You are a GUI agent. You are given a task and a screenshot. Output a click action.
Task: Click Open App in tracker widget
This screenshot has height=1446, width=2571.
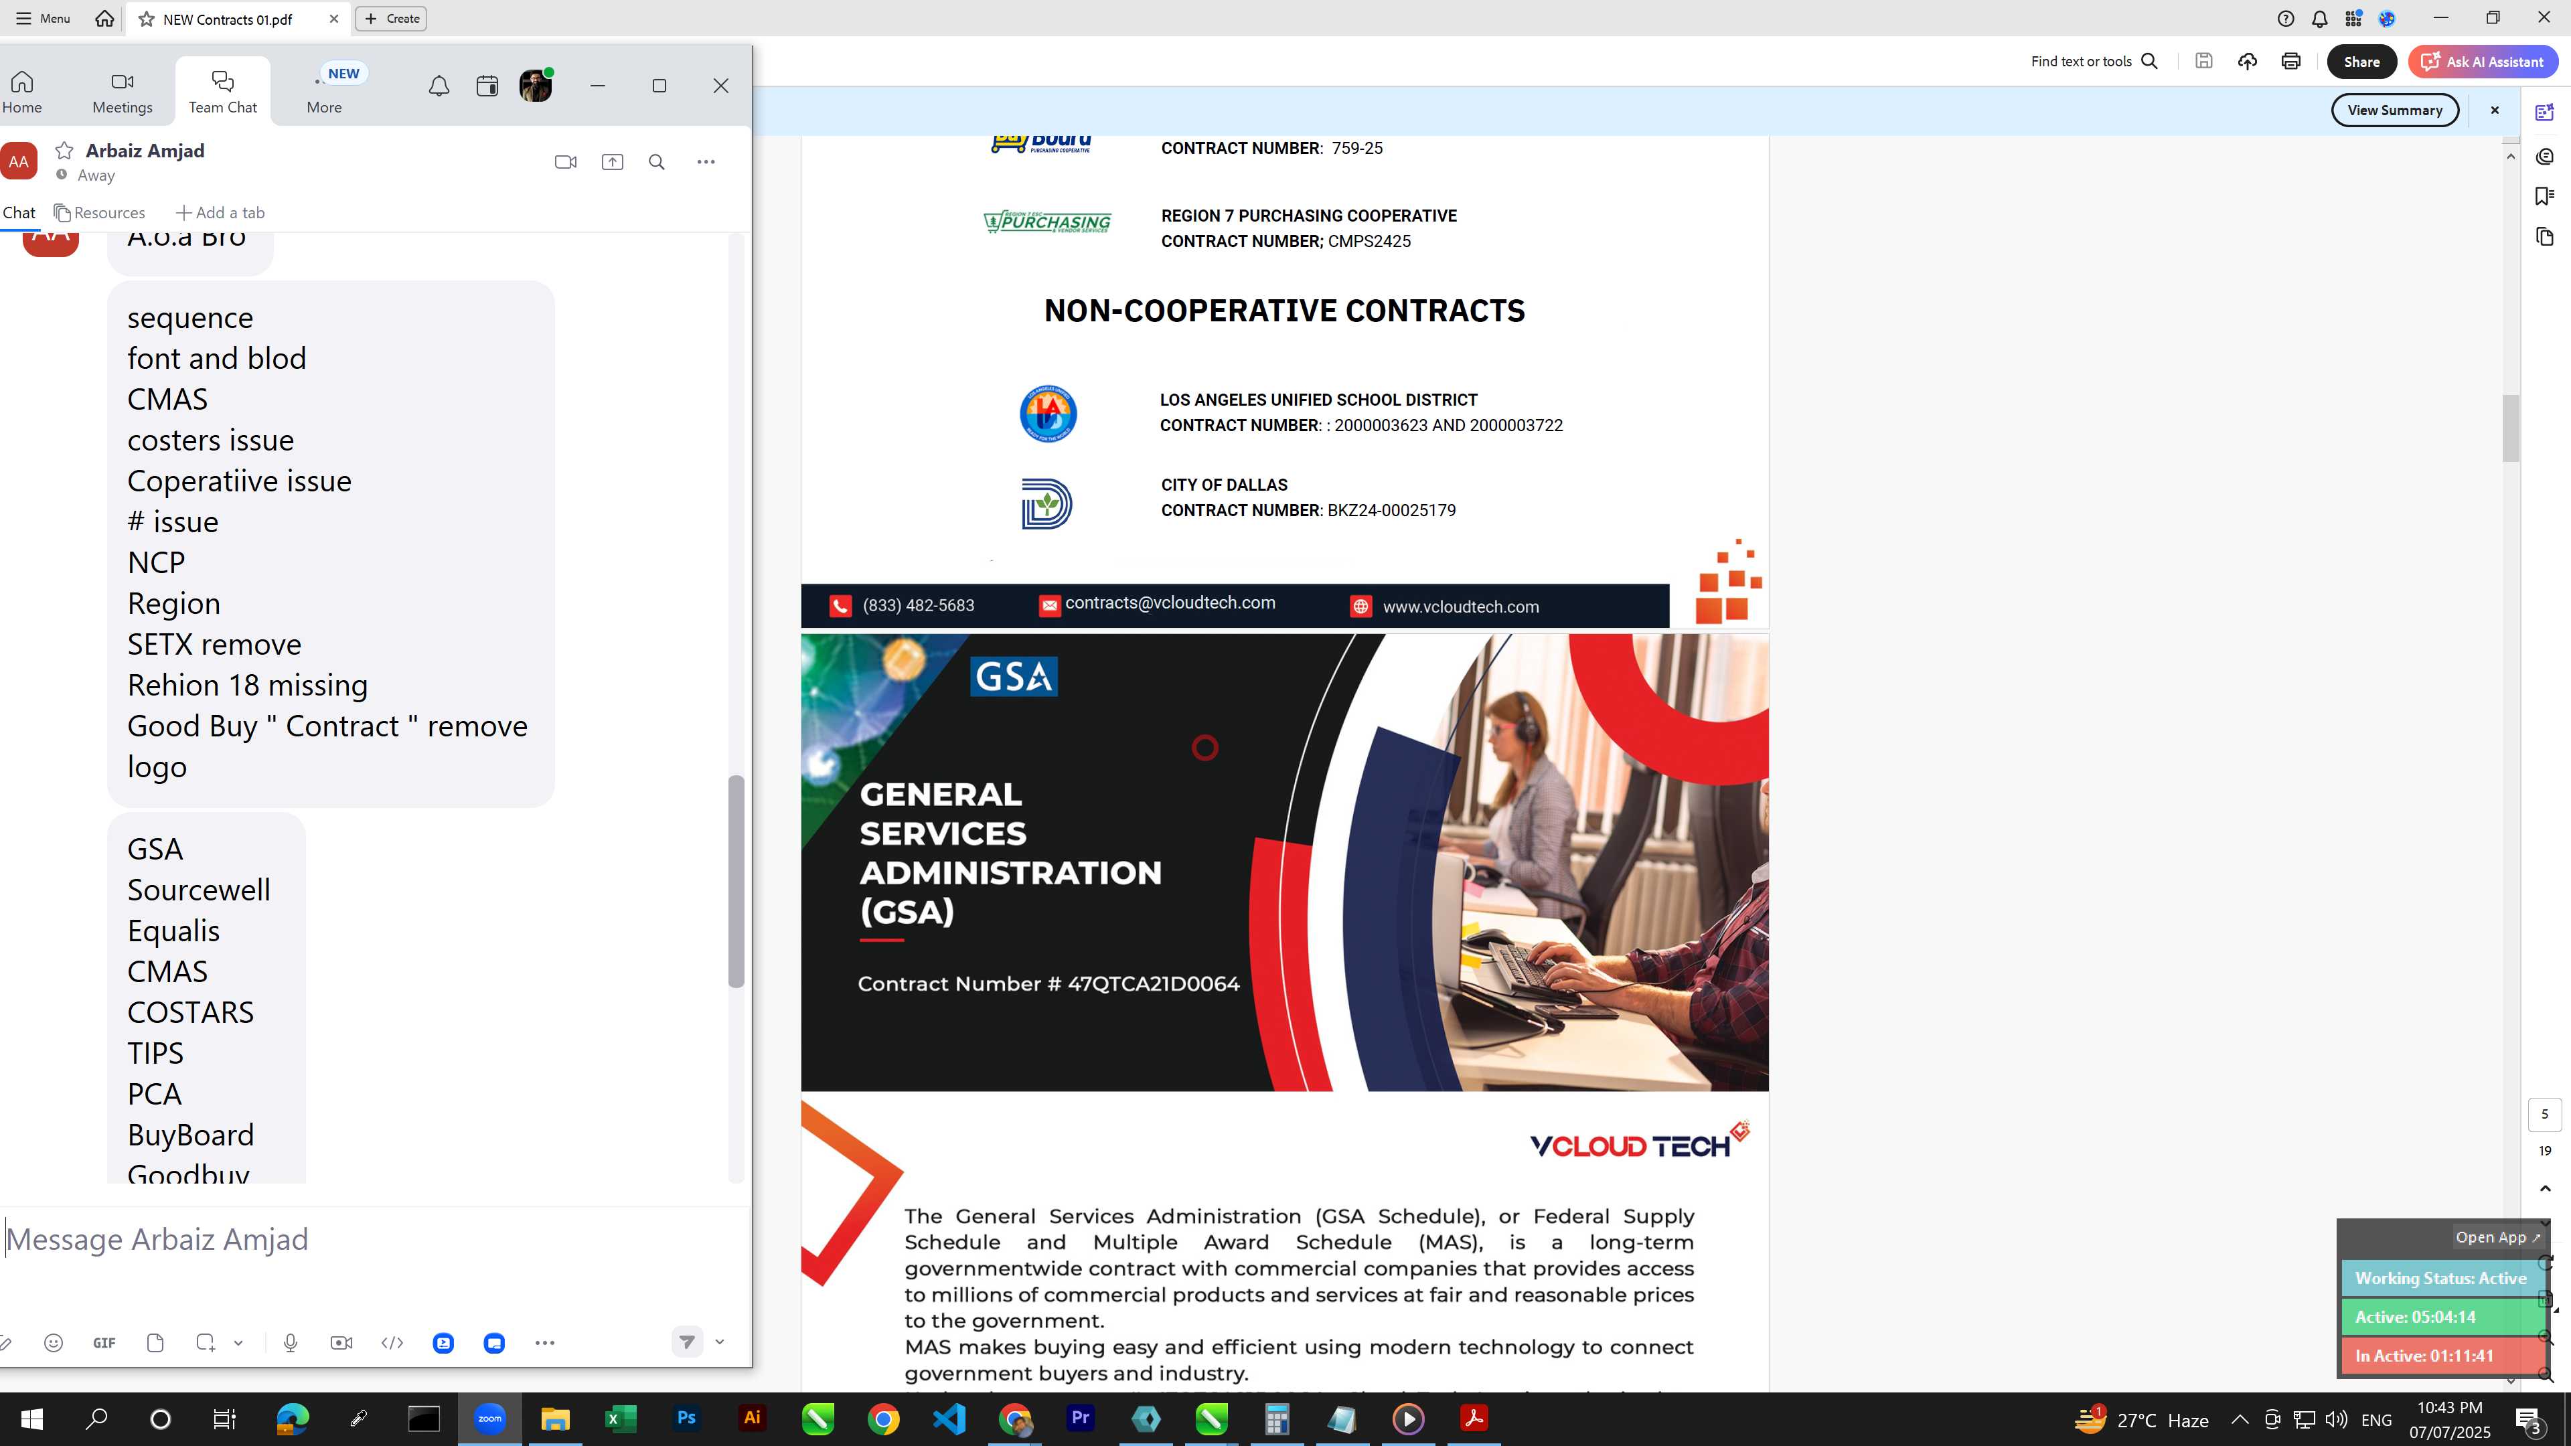point(2498,1237)
